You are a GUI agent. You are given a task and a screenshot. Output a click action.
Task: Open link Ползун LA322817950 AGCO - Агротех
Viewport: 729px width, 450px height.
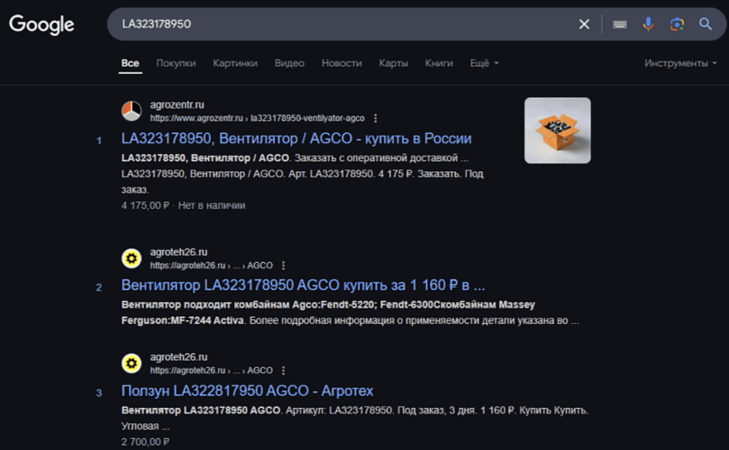[247, 391]
